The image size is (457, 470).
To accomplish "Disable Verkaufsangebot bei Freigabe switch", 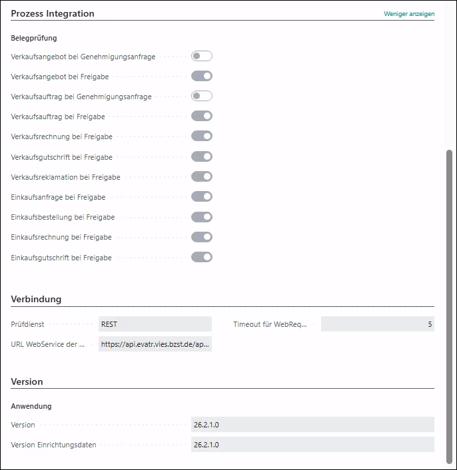I will [x=201, y=77].
